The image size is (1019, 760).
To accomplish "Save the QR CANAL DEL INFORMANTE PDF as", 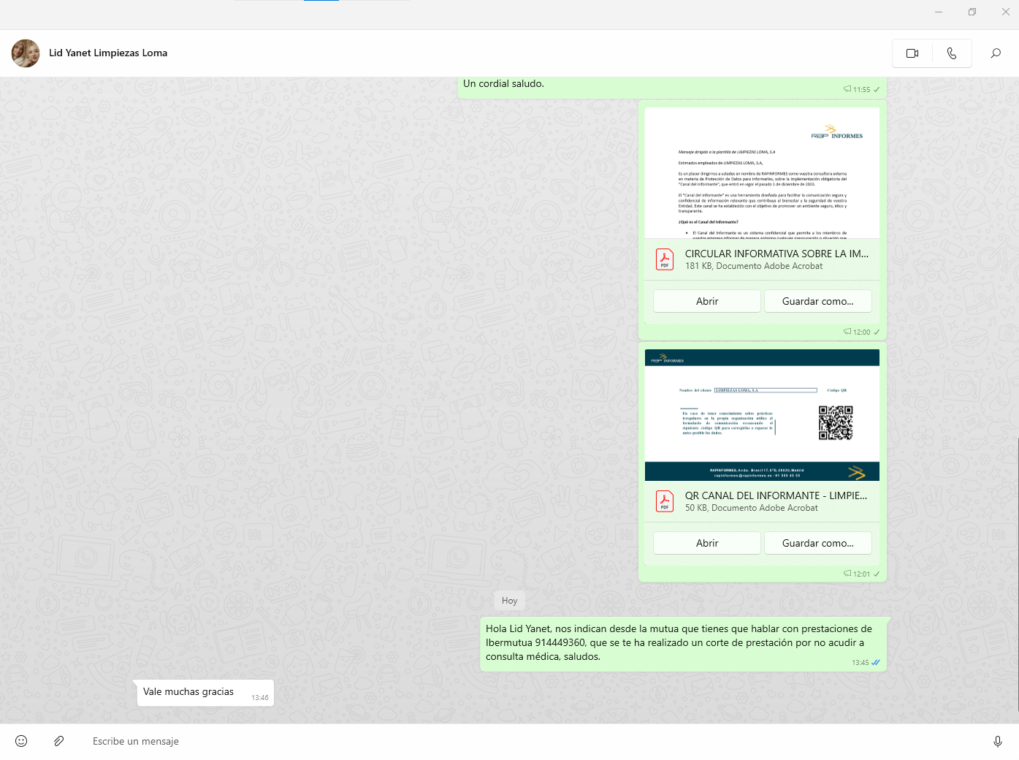I will (x=817, y=543).
